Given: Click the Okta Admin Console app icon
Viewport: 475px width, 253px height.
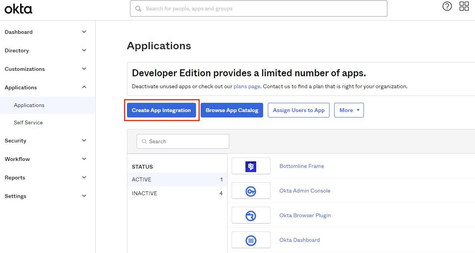Looking at the screenshot, I should pyautogui.click(x=251, y=190).
